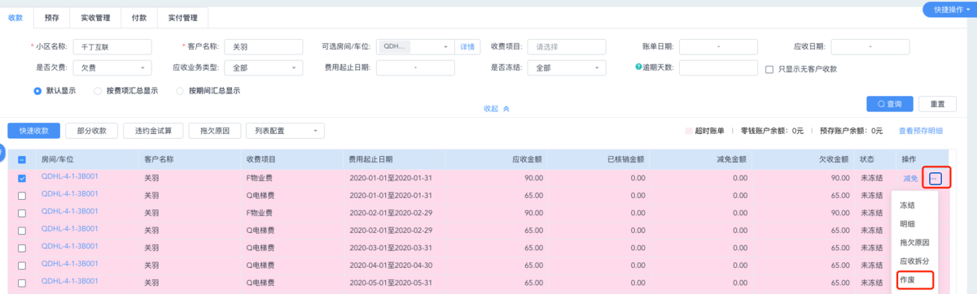Click the 详情 button next to room selector
The width and height of the screenshot is (977, 294).
coord(467,46)
